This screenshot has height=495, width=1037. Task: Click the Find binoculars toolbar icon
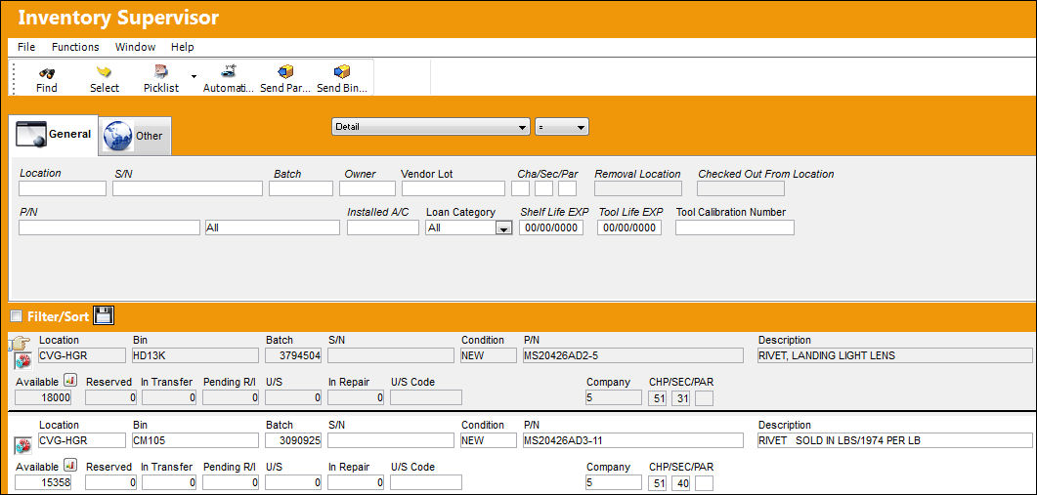[x=46, y=72]
